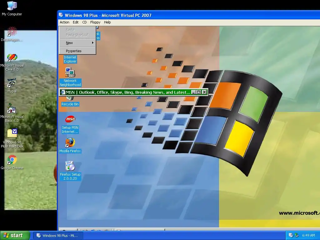
Task: Open the Floppy menu in Virtual PC
Action: (x=95, y=22)
